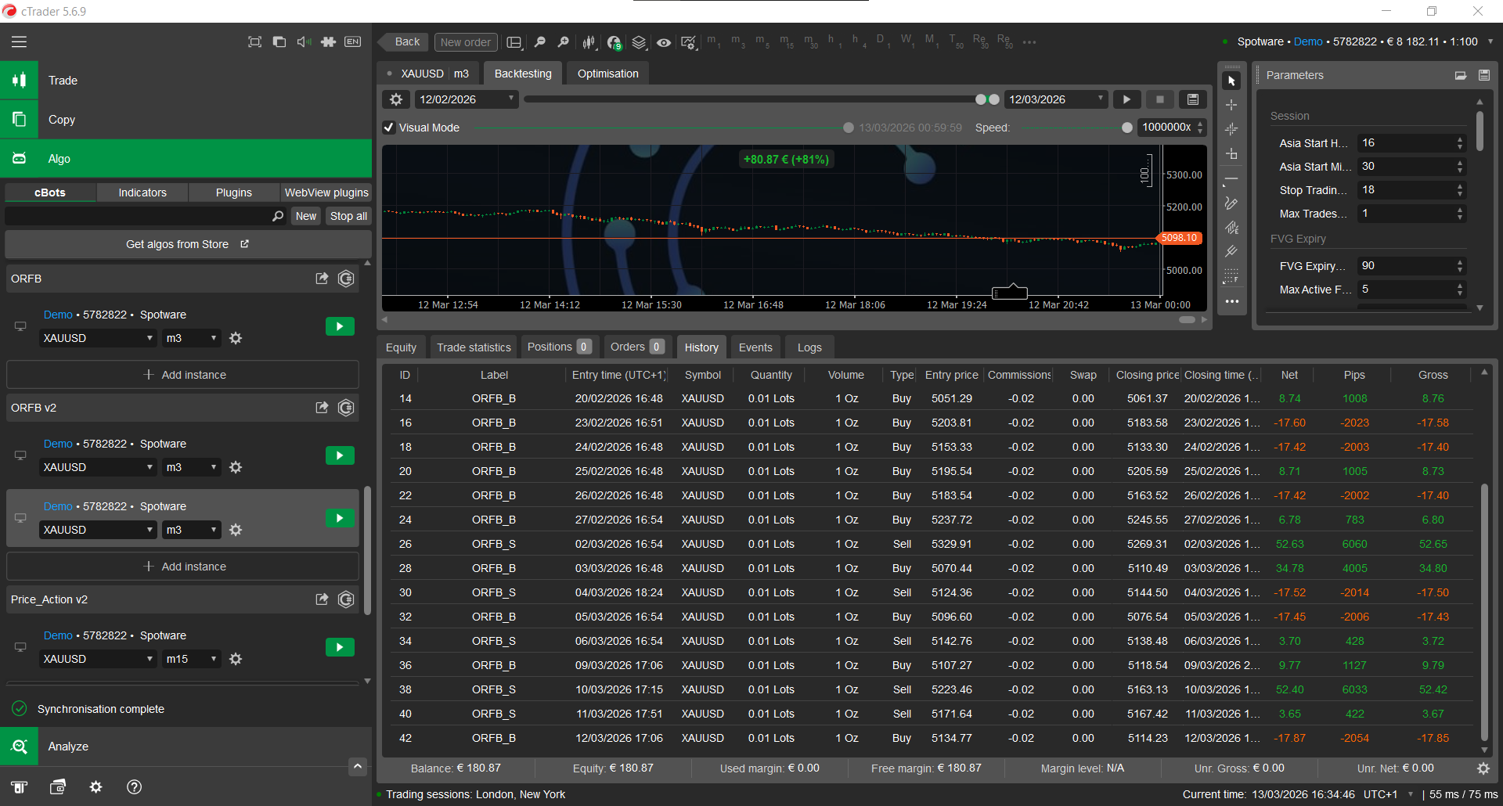This screenshot has height=806, width=1503.
Task: Uncheck the Visual Mode checkbox
Action: (x=389, y=128)
